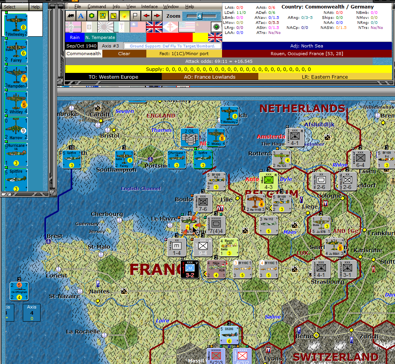Image resolution: width=395 pixels, height=364 pixels.
Task: Open the File menu
Action: tap(78, 7)
